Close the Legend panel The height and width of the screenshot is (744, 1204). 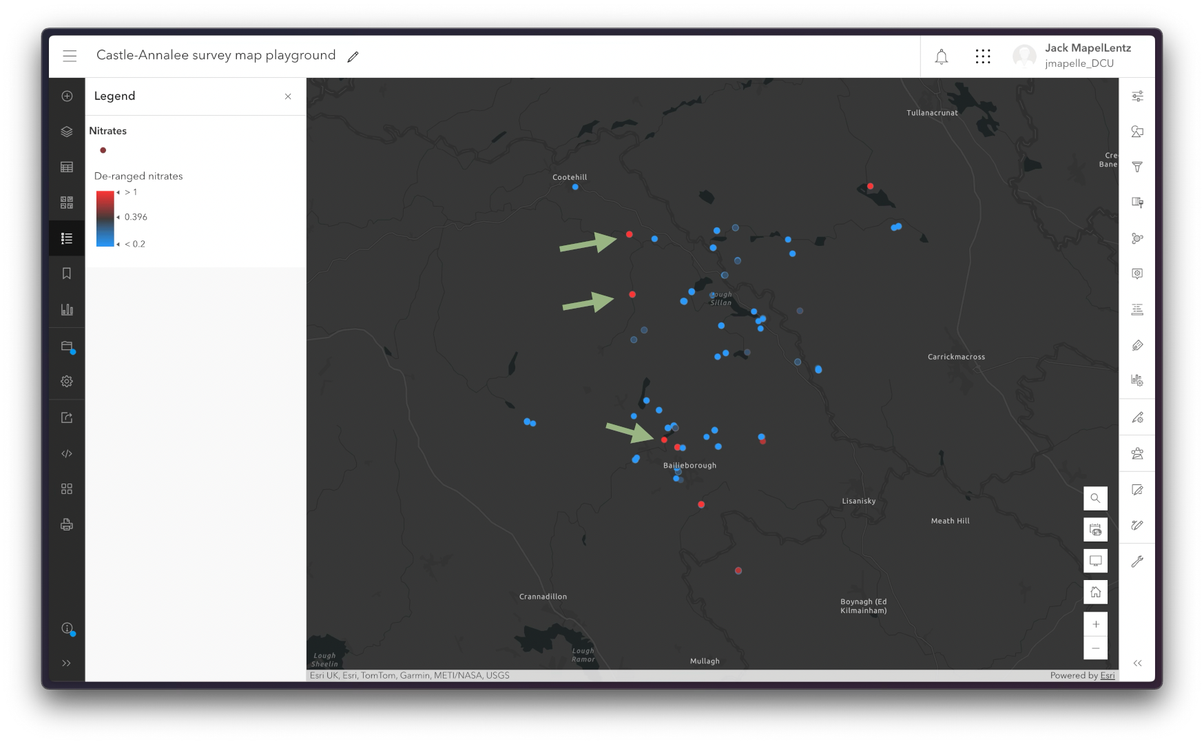288,96
